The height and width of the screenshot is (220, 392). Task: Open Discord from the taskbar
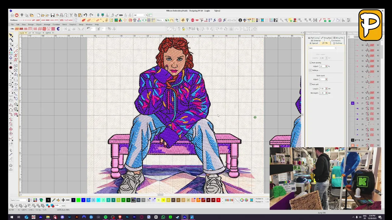coord(62,217)
